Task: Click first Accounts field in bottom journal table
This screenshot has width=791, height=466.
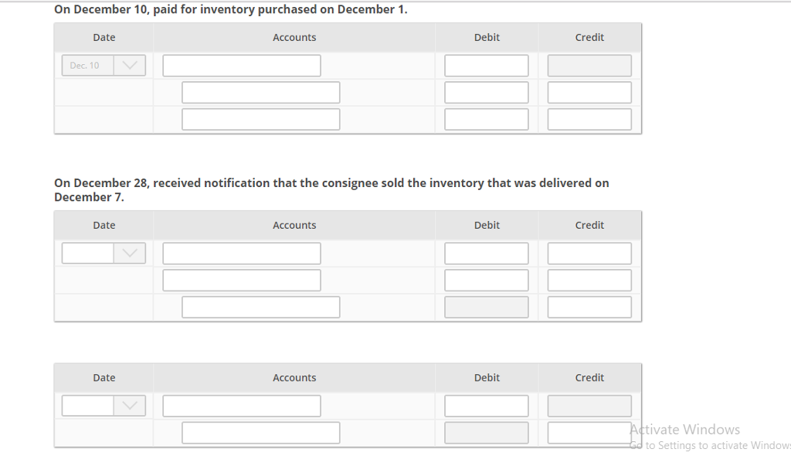Action: pos(241,406)
